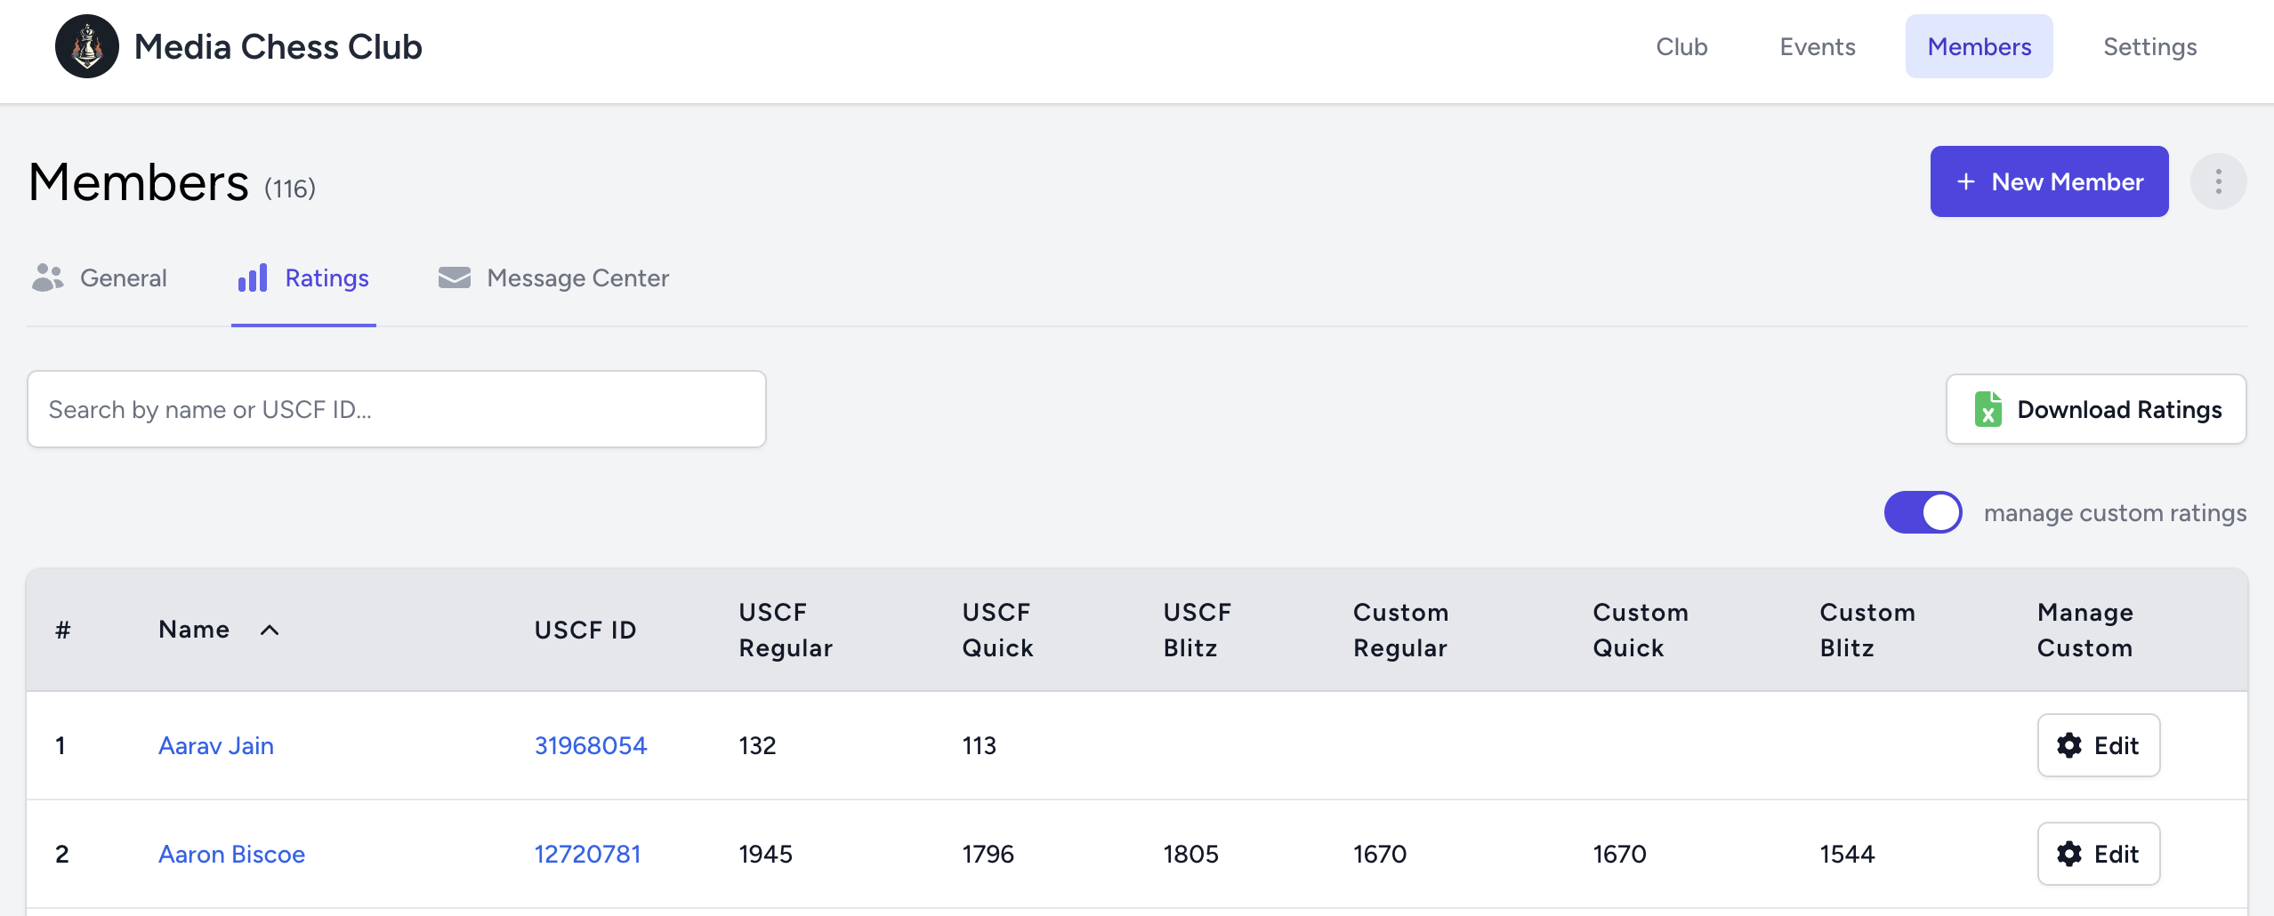The width and height of the screenshot is (2274, 916).
Task: Focus the search by name or USCF ID field
Action: tap(397, 409)
